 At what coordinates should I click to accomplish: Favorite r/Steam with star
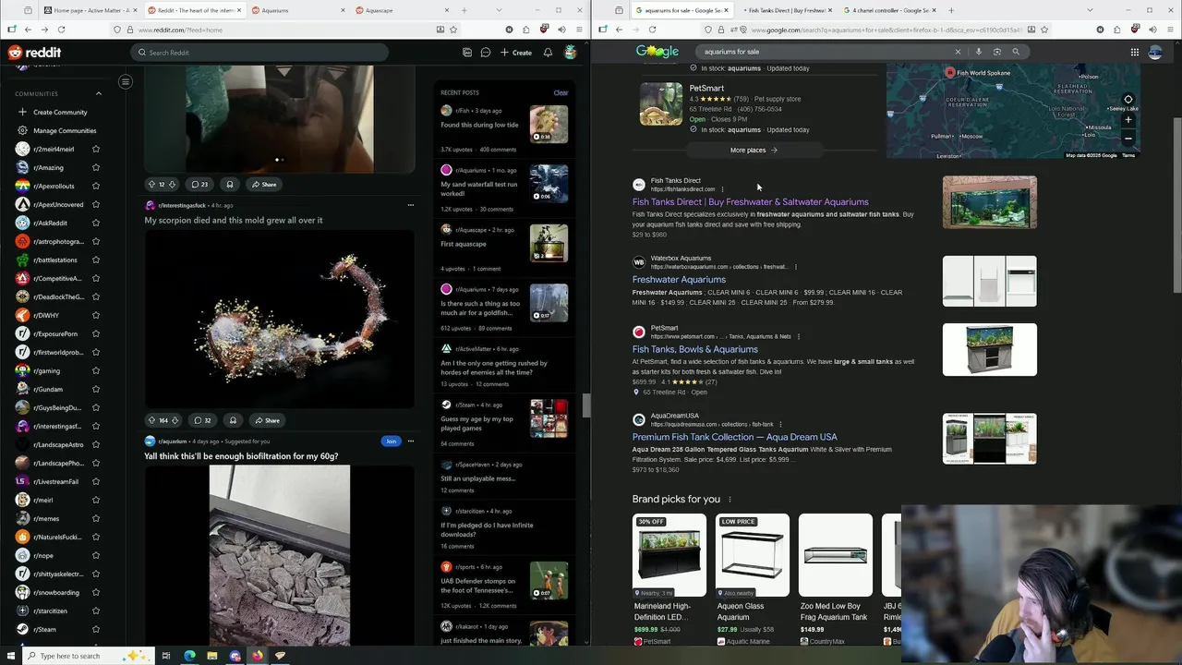95,629
